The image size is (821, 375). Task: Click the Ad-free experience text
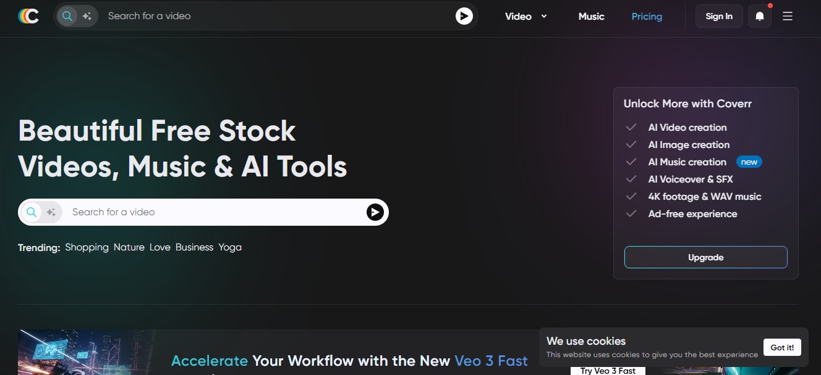(x=693, y=214)
